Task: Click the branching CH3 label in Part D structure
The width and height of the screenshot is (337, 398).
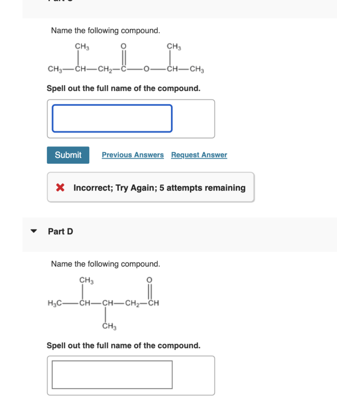Action: pyautogui.click(x=110, y=326)
